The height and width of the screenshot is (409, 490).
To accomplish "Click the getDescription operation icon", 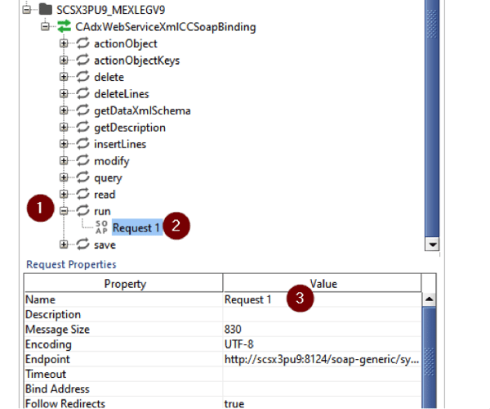I will pyautogui.click(x=82, y=128).
